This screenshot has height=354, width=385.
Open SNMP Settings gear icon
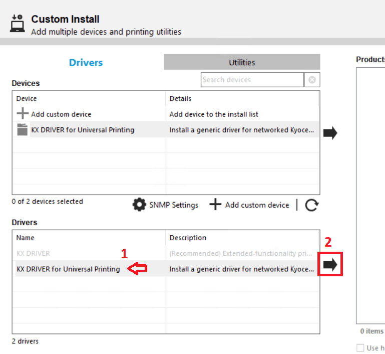pos(139,205)
